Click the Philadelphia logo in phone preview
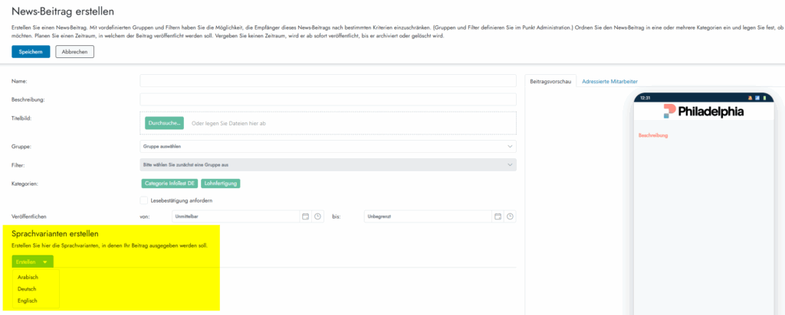The image size is (785, 315). 704,112
